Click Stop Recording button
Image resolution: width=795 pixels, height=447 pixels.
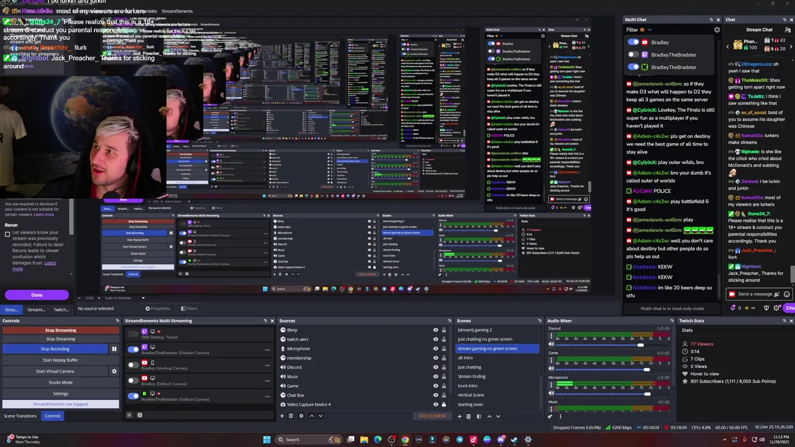tap(55, 349)
